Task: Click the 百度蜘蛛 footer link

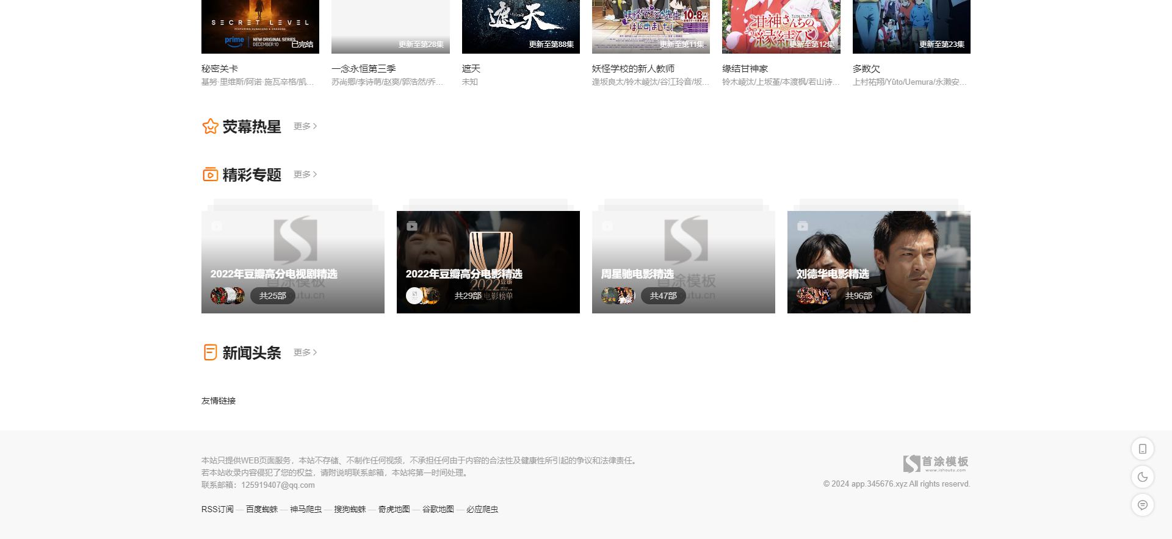Action: [262, 510]
